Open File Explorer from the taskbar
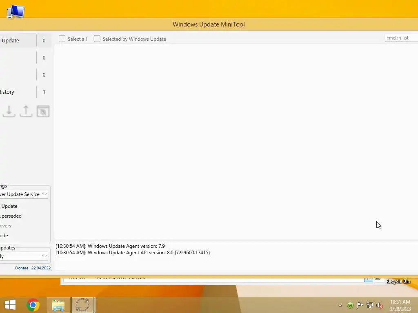The image size is (418, 313). (58, 305)
